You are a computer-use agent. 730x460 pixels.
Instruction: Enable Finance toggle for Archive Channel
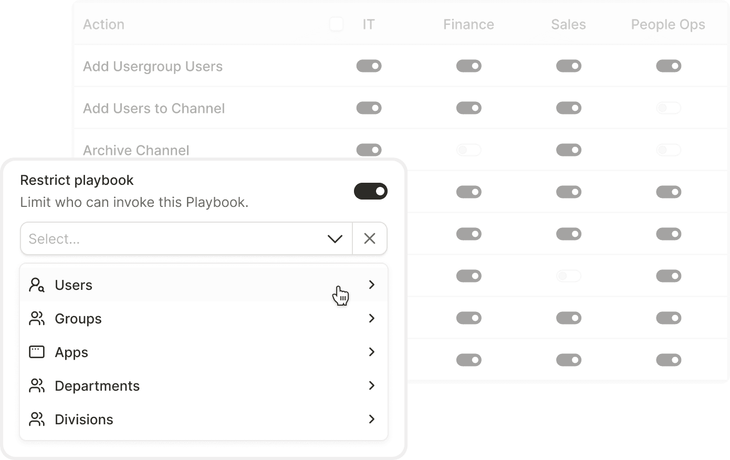pos(468,150)
